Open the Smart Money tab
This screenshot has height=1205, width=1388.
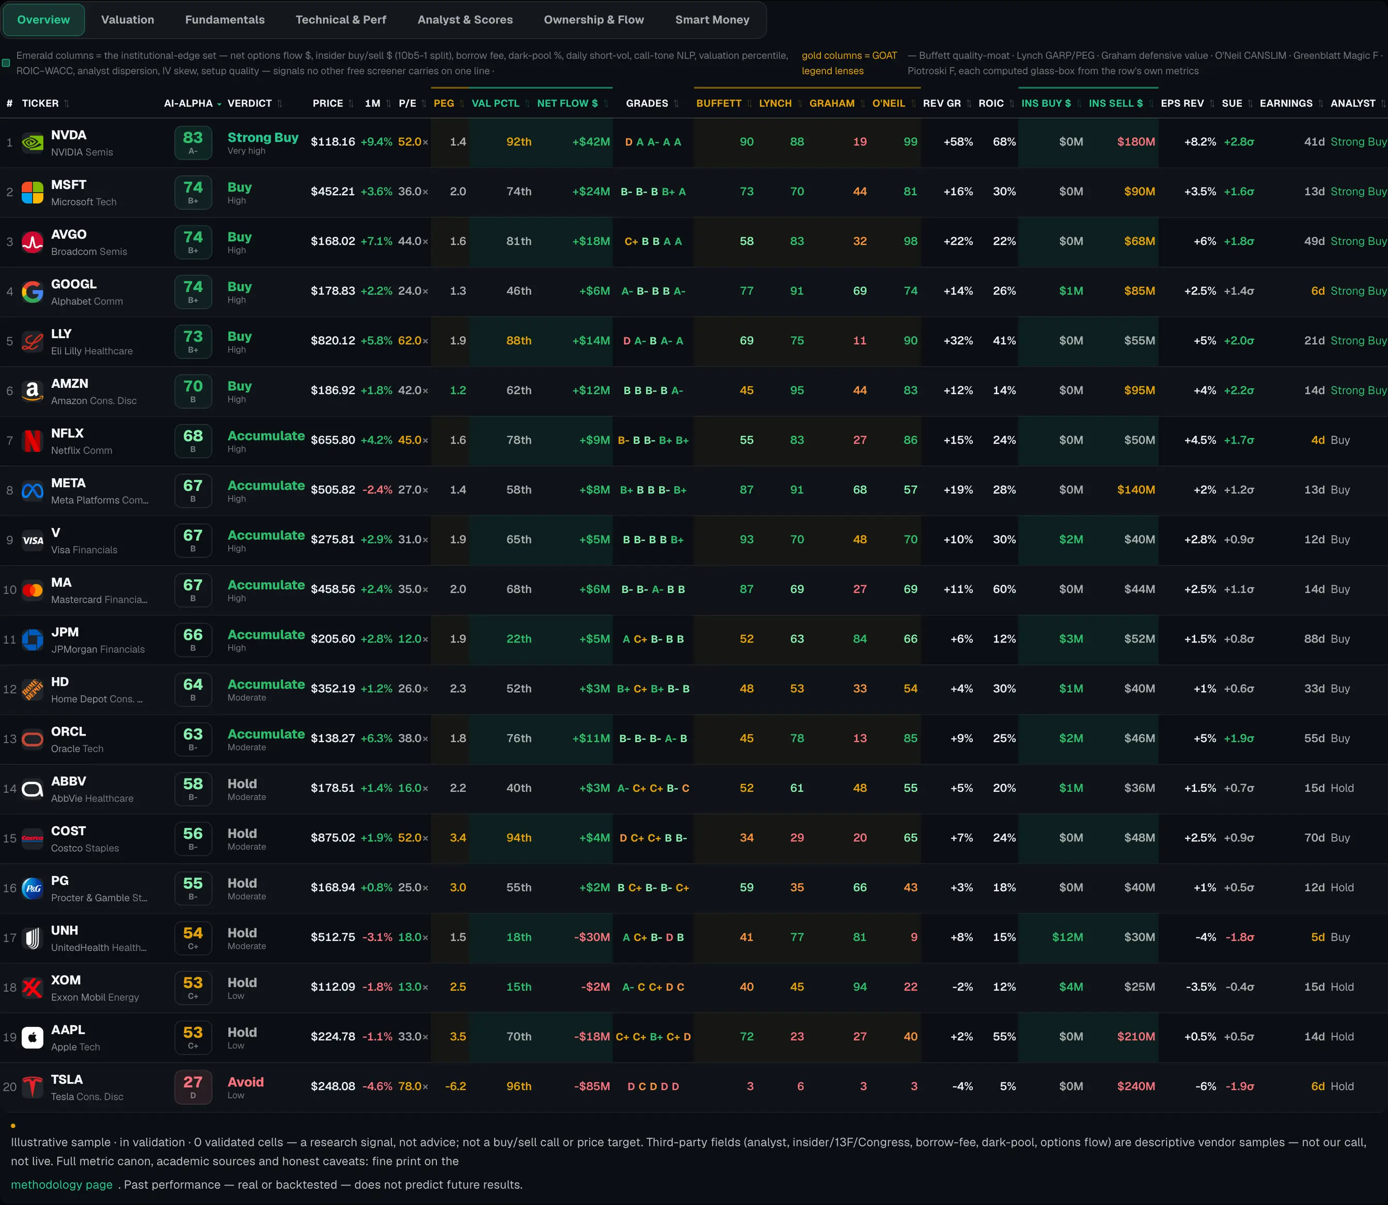712,20
